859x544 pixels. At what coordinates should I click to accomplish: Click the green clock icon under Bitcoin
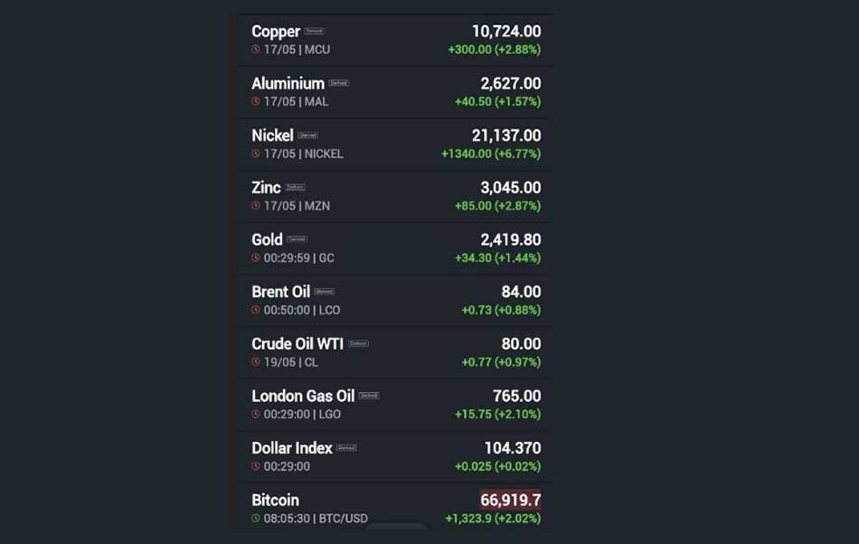tap(256, 518)
